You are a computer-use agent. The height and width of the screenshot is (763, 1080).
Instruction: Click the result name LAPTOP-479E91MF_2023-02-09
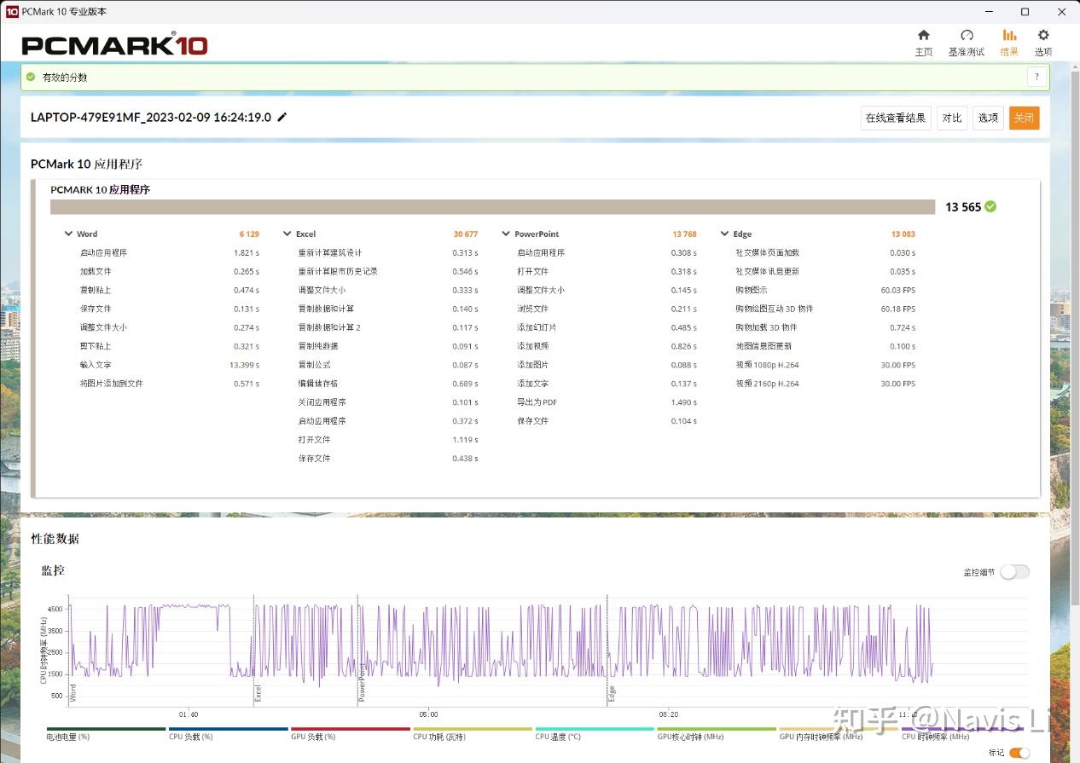point(151,118)
